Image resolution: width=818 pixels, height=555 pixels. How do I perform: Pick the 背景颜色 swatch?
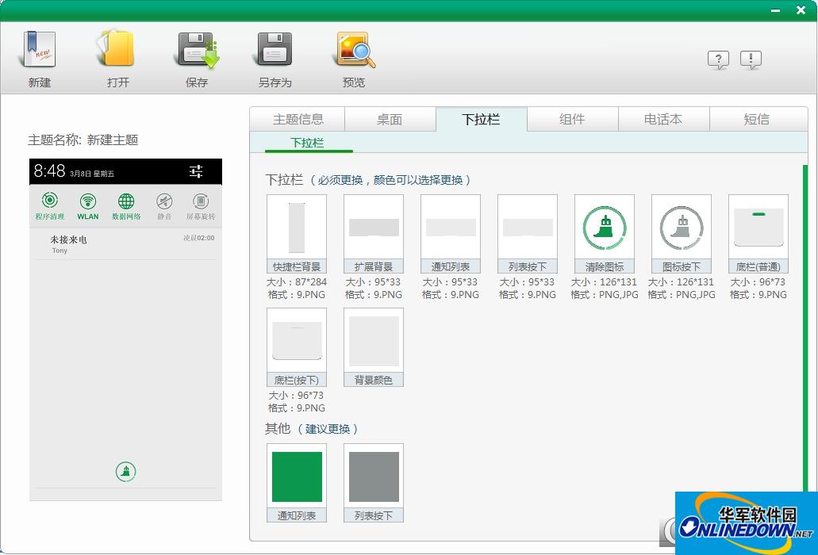coord(374,347)
